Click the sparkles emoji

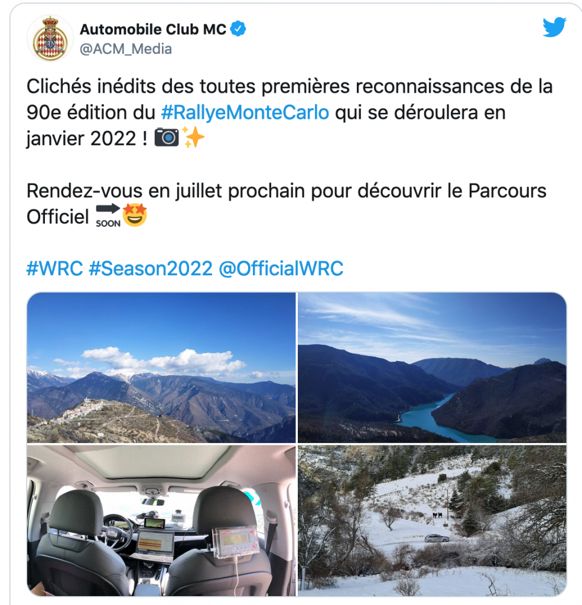[193, 137]
